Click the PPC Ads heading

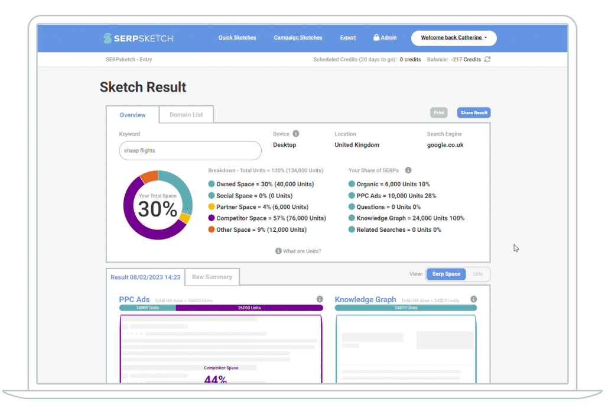tap(134, 300)
